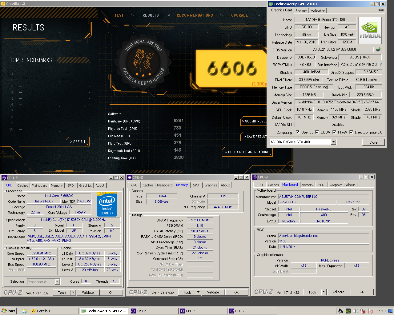Image resolution: width=394 pixels, height=315 pixels.
Task: Switch to the Sensors tab in GPU-Z
Action: pyautogui.click(x=301, y=10)
